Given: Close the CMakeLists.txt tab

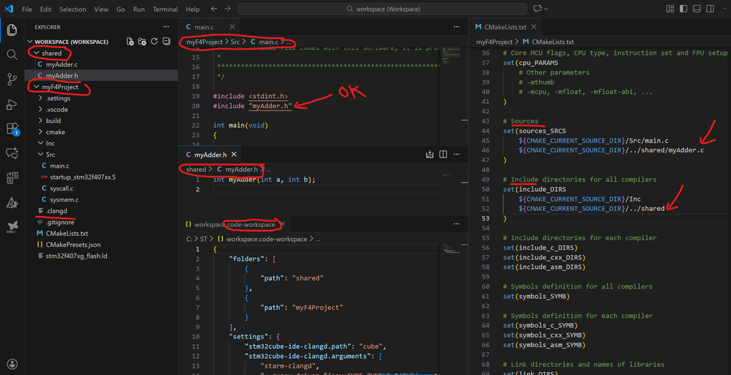Looking at the screenshot, I should [534, 27].
